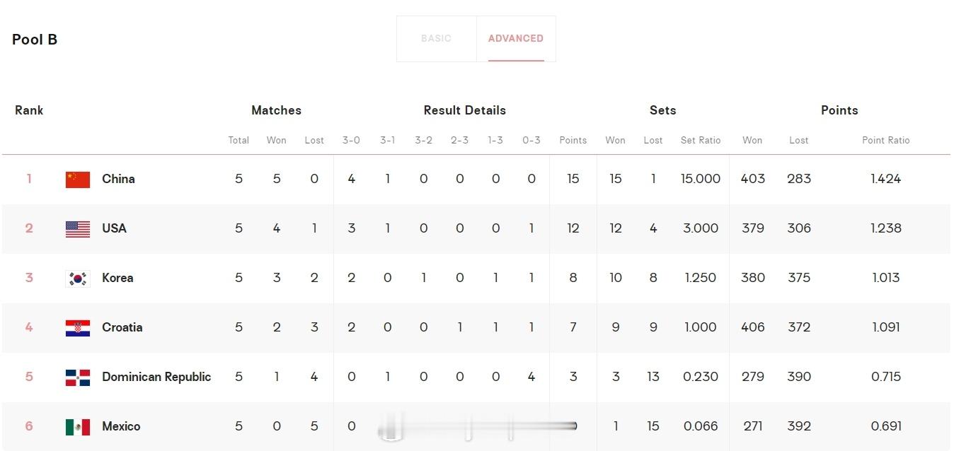Click the Rank column header
954x451 pixels.
(29, 110)
